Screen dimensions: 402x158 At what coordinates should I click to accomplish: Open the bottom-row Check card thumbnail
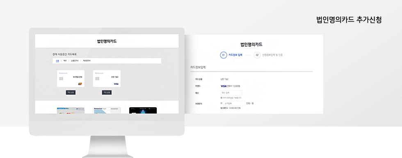click(107, 111)
